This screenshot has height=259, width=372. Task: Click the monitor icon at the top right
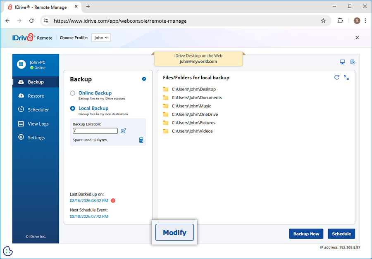[342, 62]
